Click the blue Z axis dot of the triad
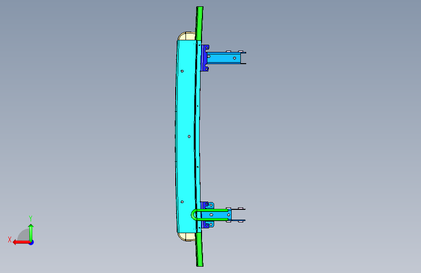 [32, 242]
